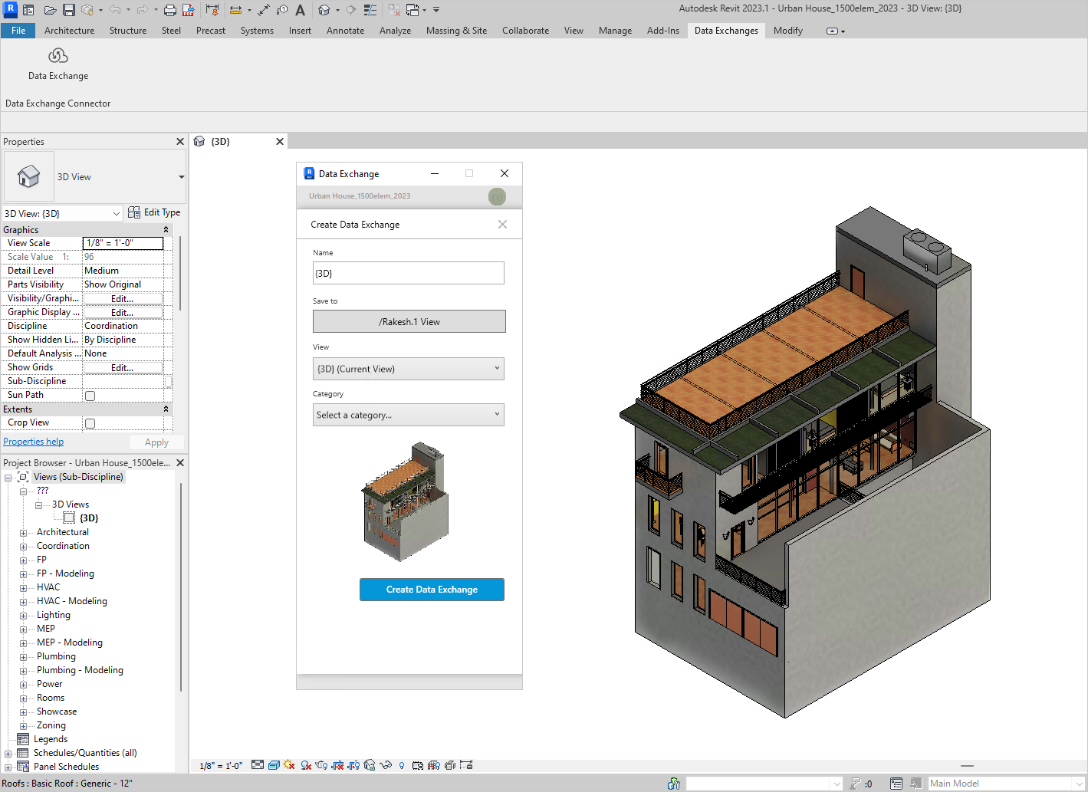
Task: Switch to the Annotate ribbon tab
Action: tap(345, 31)
